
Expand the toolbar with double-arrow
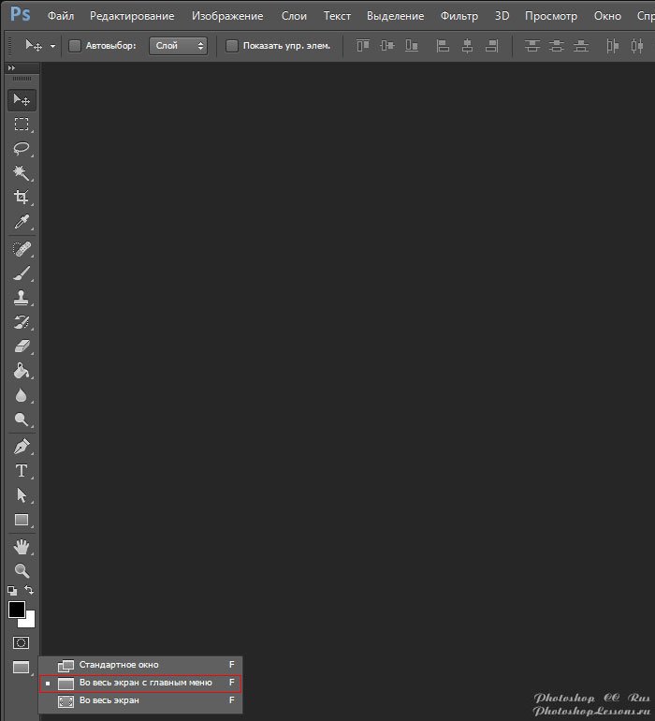[11, 68]
